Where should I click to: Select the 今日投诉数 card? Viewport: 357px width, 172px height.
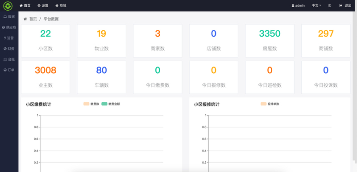(326, 77)
